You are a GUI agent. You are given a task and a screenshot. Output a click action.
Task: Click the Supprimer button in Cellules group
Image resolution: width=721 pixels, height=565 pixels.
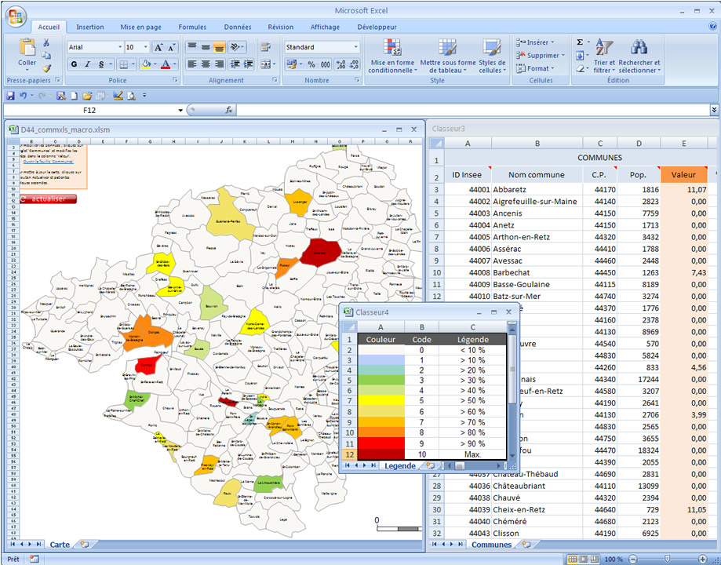click(541, 55)
